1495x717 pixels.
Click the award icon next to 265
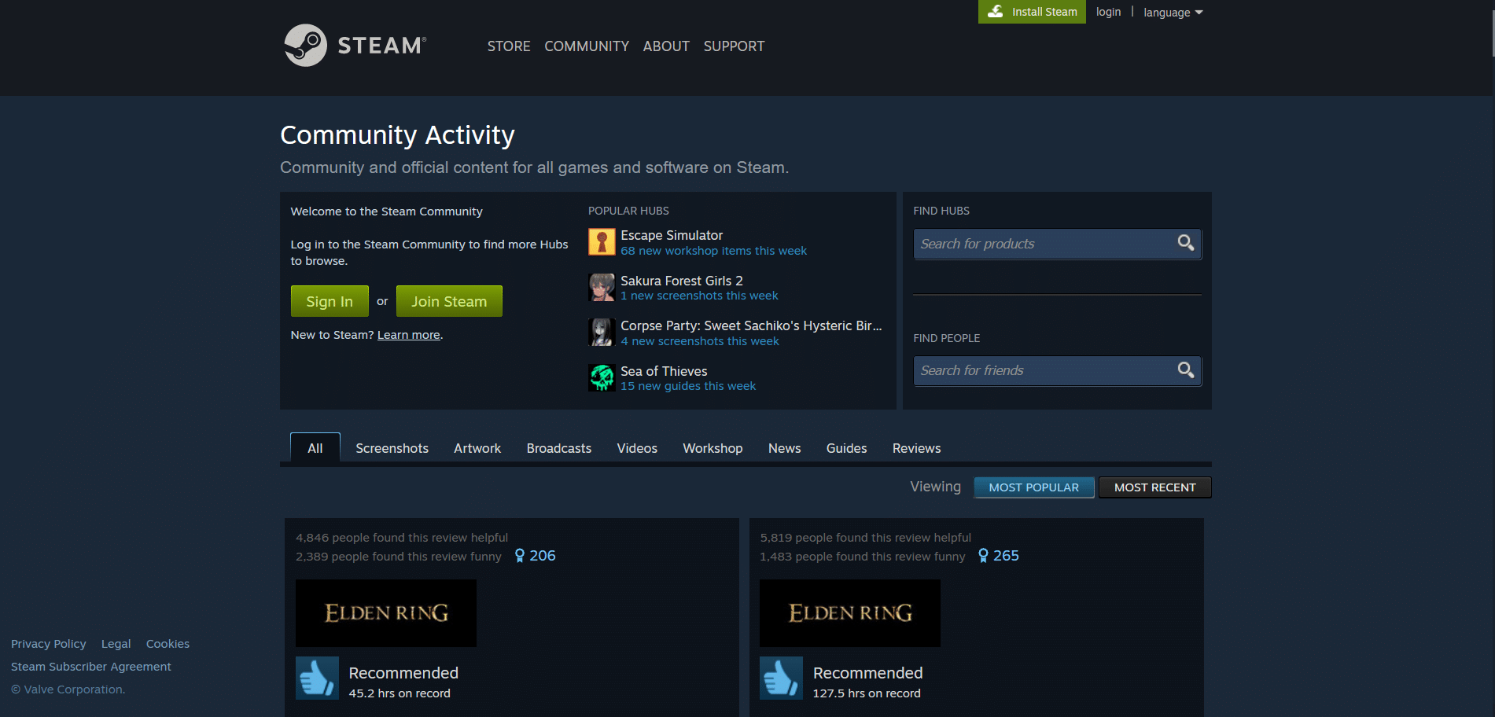[x=983, y=556]
